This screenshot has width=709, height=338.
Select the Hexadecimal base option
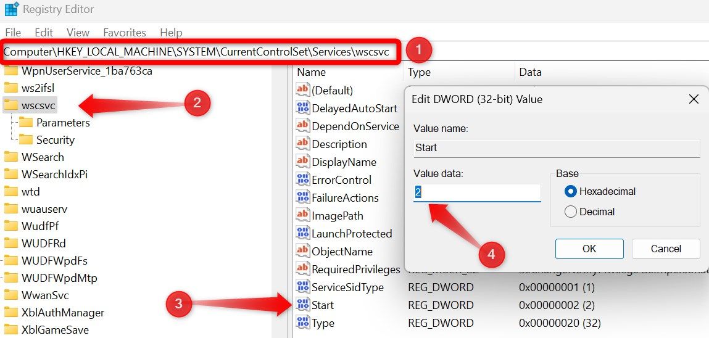[x=571, y=192]
